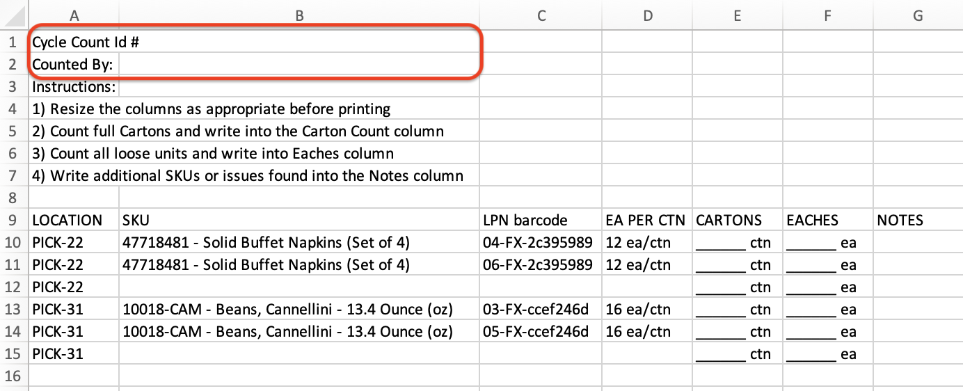
Task: Select row 3 header
Action: tap(15, 87)
